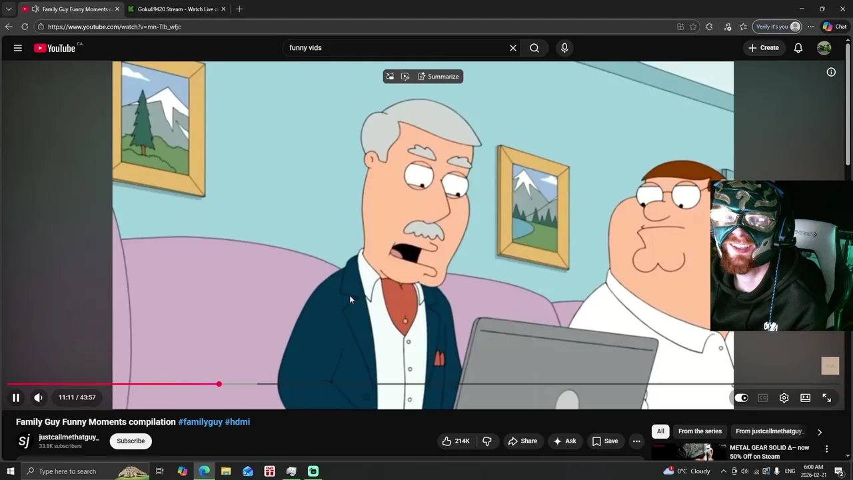Image resolution: width=853 pixels, height=480 pixels.
Task: Open options for Metal Gear Solid ad
Action: coord(826,449)
